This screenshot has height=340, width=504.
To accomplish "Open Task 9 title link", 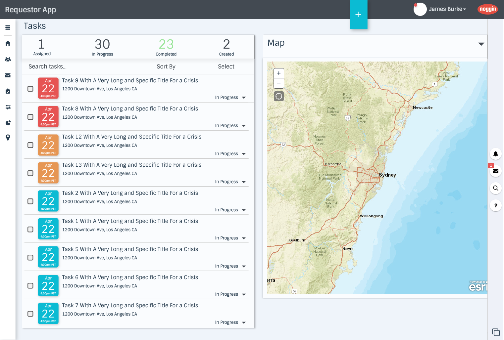I will point(130,81).
